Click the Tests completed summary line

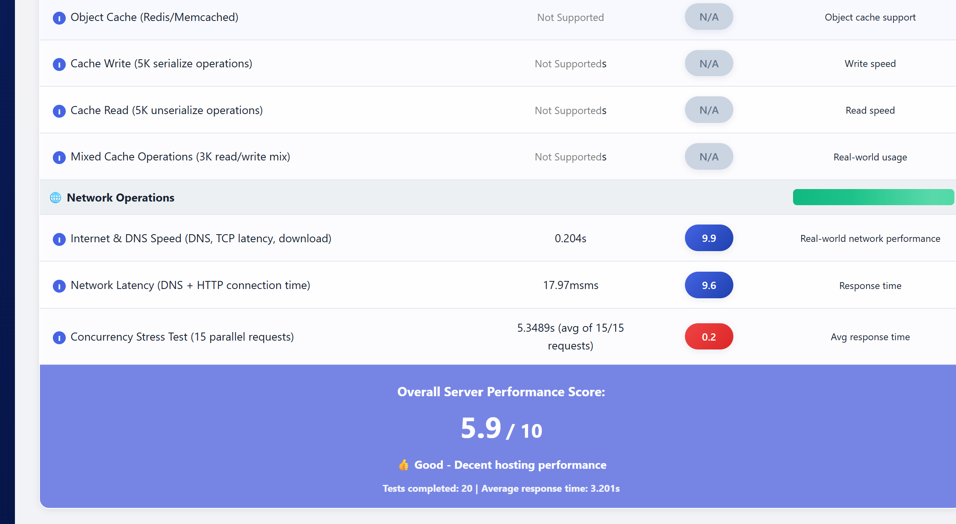501,489
